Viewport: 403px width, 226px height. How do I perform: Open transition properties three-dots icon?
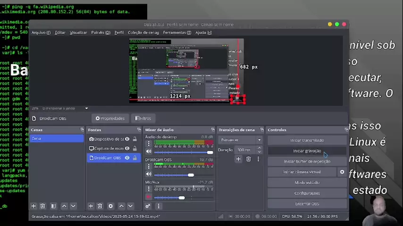pos(259,159)
